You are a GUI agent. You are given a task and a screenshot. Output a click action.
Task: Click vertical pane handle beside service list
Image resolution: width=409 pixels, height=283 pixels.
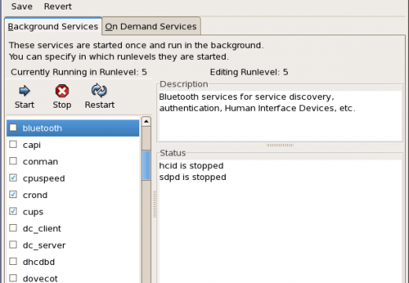[x=155, y=204]
